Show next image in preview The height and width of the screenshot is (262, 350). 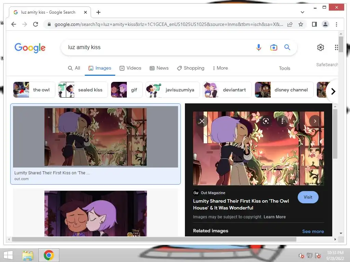pyautogui.click(x=315, y=121)
